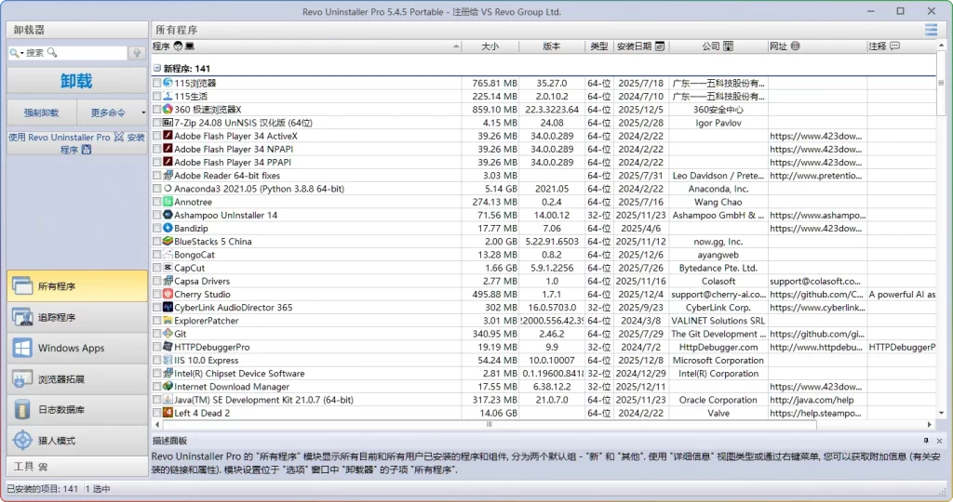Expand the 工具 section
This screenshot has width=953, height=502.
(x=77, y=467)
